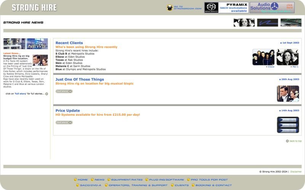
Task: Click the back to top arrow icon
Action: pyautogui.click(x=287, y=141)
